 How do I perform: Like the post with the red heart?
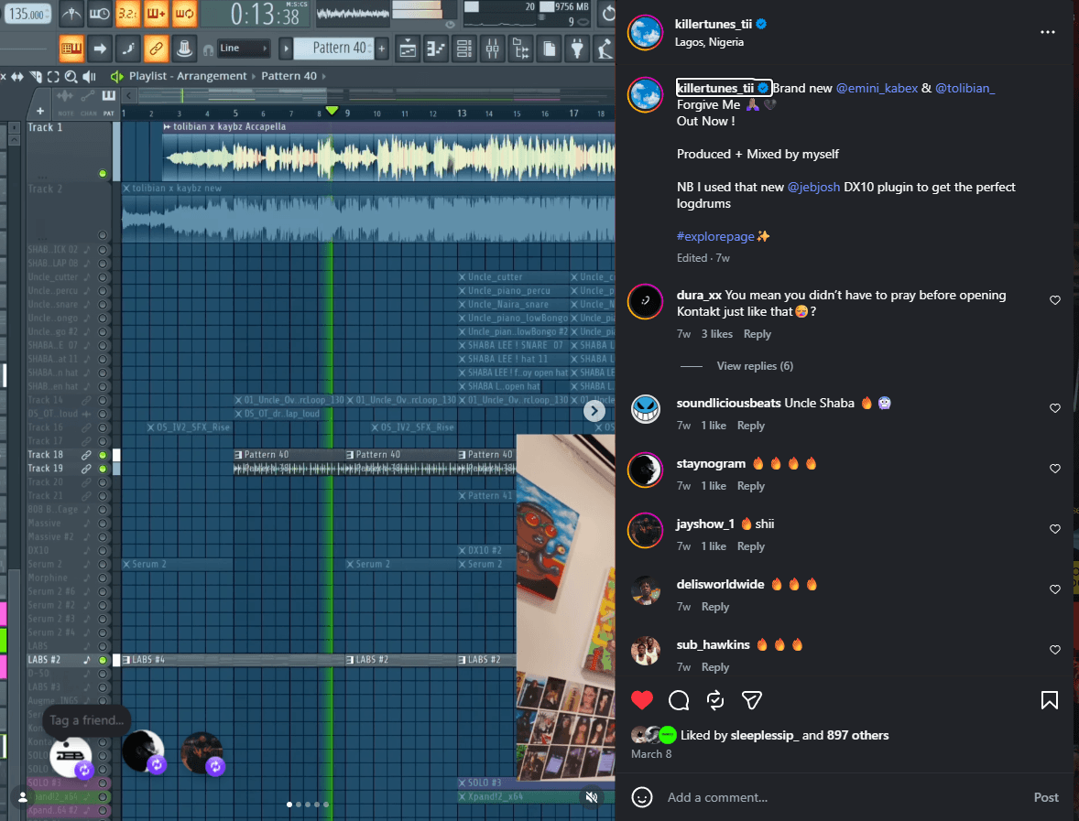[x=641, y=700]
